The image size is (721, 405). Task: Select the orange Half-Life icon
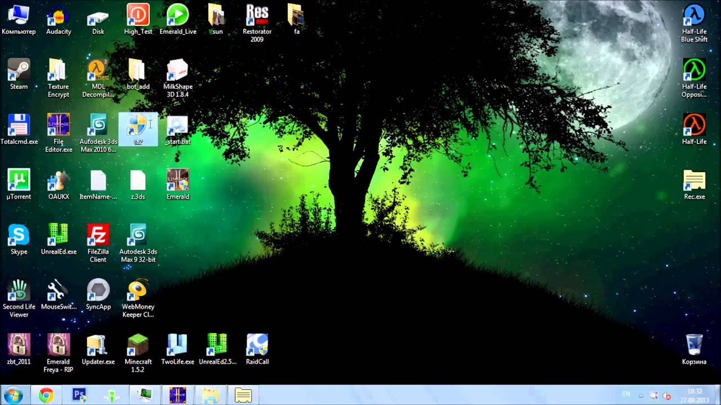point(694,129)
